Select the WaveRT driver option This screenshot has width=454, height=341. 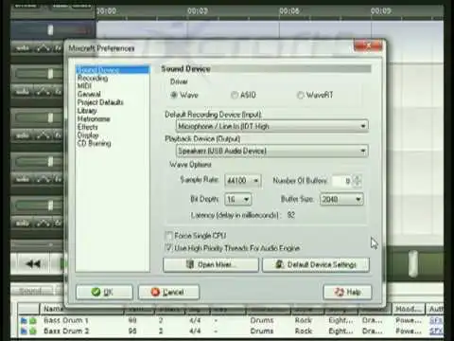(301, 95)
